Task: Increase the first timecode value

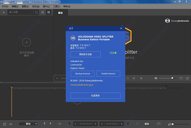Action: pos(95,124)
